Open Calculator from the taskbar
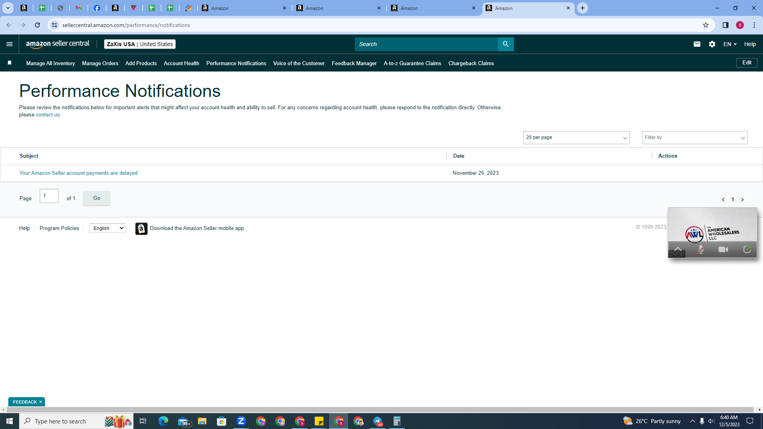Image resolution: width=763 pixels, height=429 pixels. coord(397,421)
